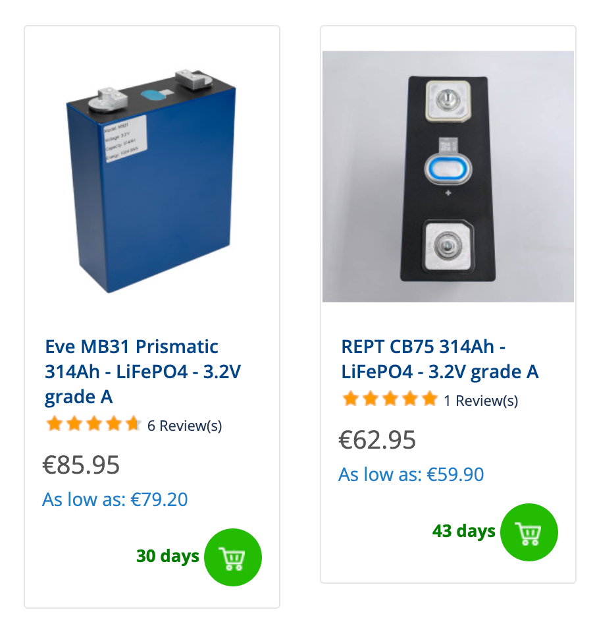View REPT CB75 battery top image
Viewport: 595px width, 618px height.
click(448, 176)
